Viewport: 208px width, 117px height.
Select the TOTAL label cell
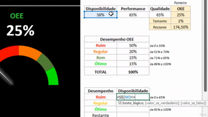(x=100, y=72)
